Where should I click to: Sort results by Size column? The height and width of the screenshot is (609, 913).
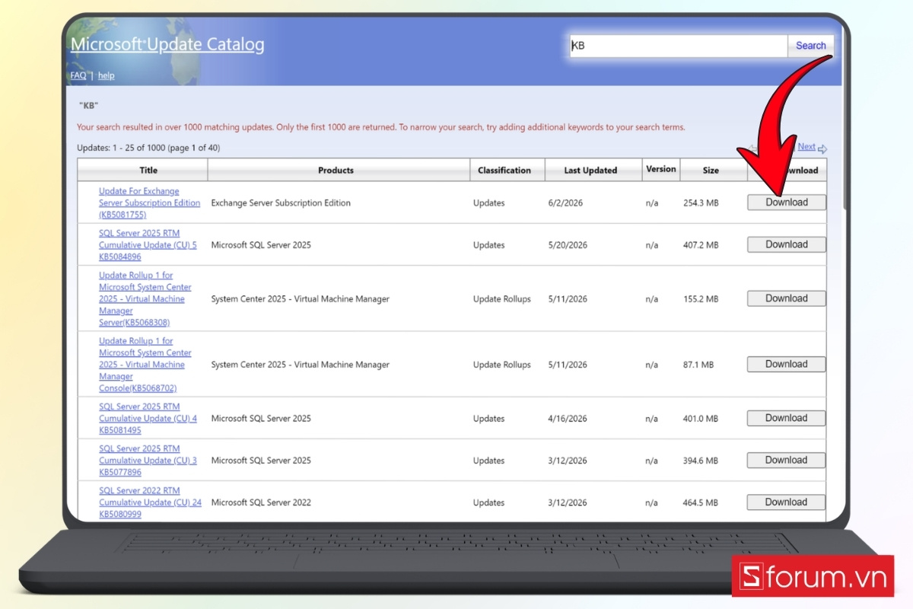pos(711,170)
